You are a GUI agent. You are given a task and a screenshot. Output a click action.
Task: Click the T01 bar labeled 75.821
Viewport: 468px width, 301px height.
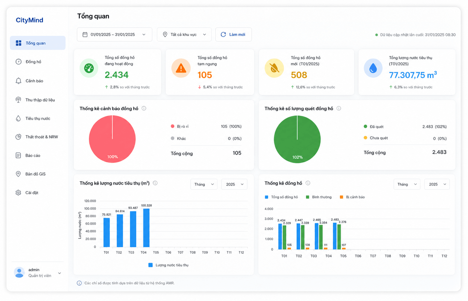coord(107,232)
